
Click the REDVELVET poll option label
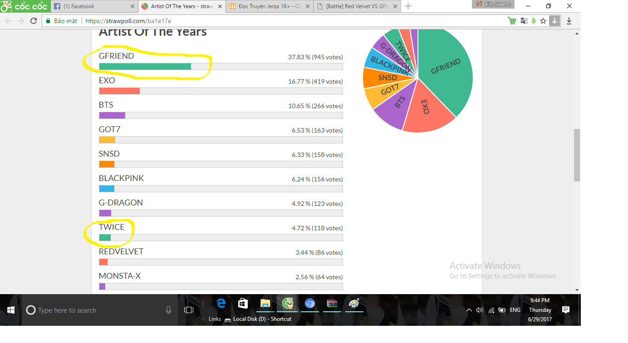coord(121,252)
